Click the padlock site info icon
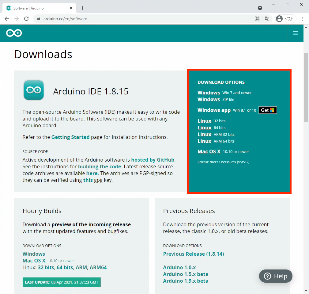The image size is (309, 294). tap(39, 19)
